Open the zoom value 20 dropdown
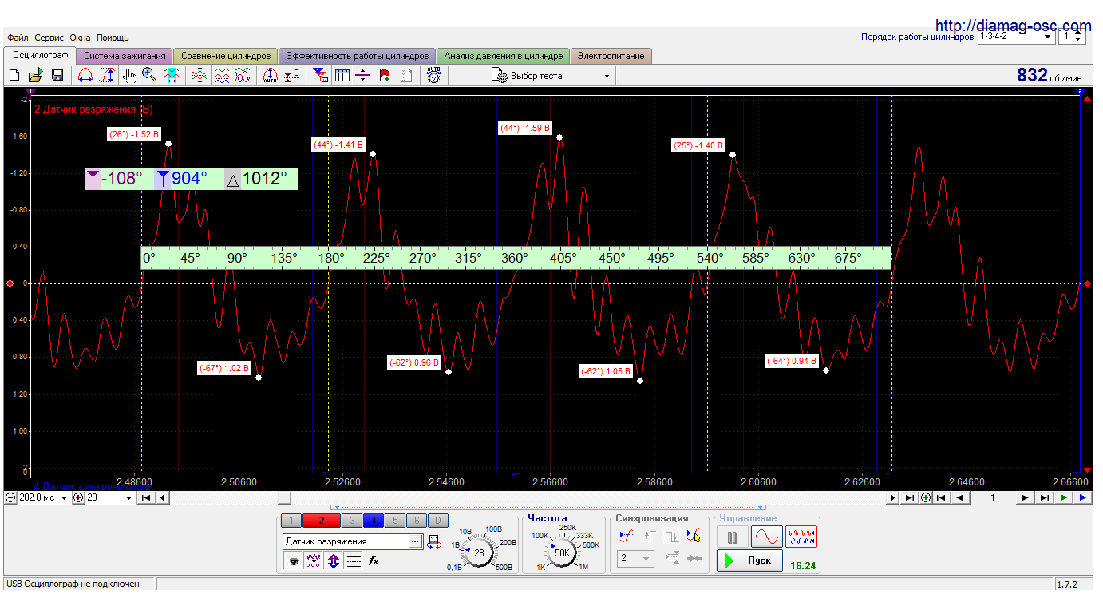Screen dimensions: 1103x594 coord(129,497)
